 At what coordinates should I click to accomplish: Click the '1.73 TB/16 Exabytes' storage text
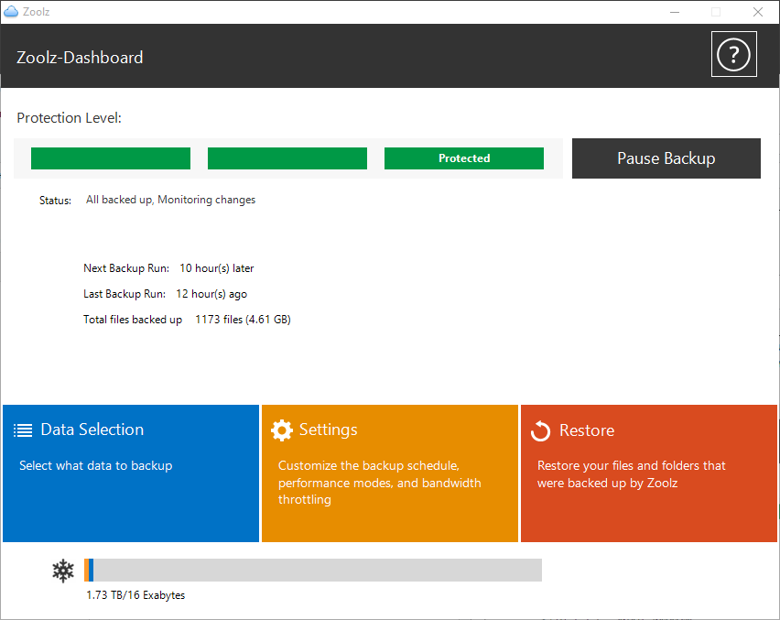point(135,595)
